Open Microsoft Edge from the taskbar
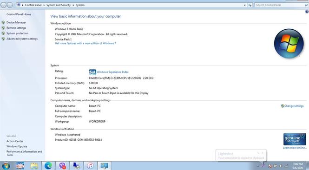This screenshot has height=170, width=309. pos(48,166)
